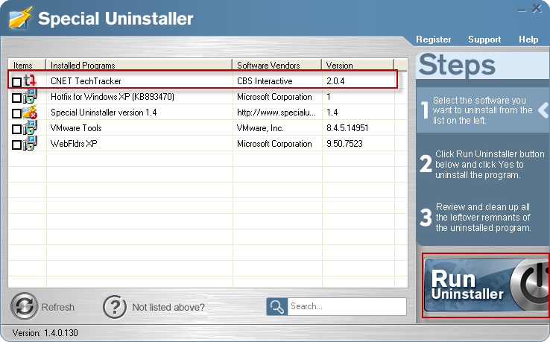Click the Refresh label

pyautogui.click(x=58, y=307)
